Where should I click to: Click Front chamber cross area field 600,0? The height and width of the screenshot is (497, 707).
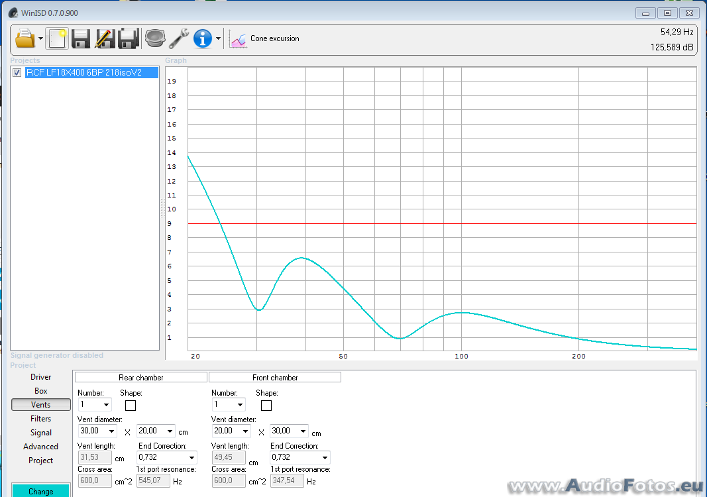click(229, 480)
